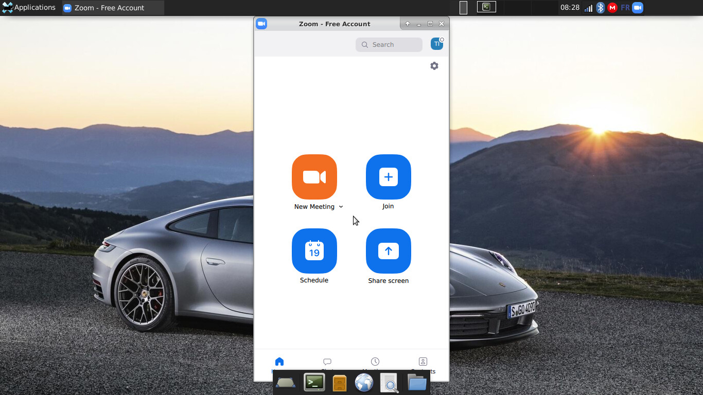Open the MEGA tray icon
This screenshot has width=703, height=395.
612,8
